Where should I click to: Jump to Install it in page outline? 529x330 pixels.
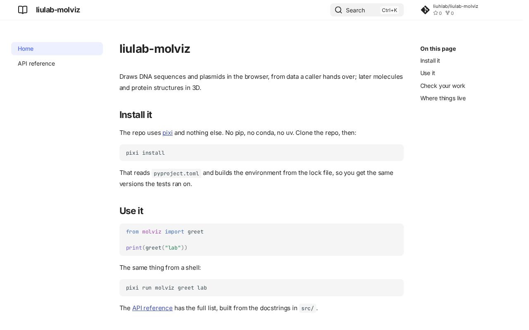(430, 61)
